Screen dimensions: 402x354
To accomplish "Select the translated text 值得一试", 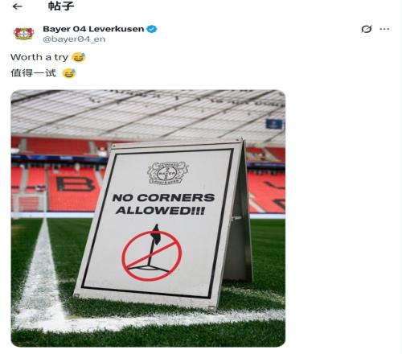I will [33, 73].
